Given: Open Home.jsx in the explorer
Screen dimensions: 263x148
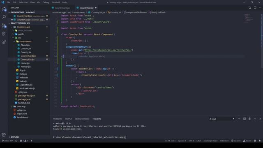Looking at the screenshot, I should point(25,63).
